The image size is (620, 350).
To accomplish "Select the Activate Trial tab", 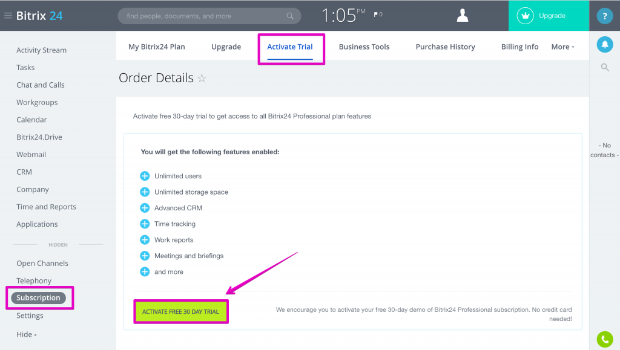I will click(290, 47).
